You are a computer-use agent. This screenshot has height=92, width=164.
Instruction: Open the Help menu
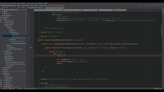46,3
